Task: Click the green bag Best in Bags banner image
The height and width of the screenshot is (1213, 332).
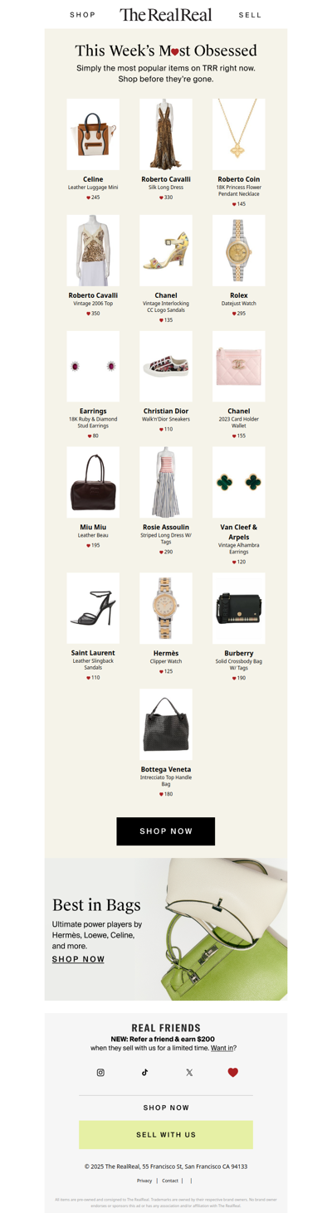Action: click(212, 929)
